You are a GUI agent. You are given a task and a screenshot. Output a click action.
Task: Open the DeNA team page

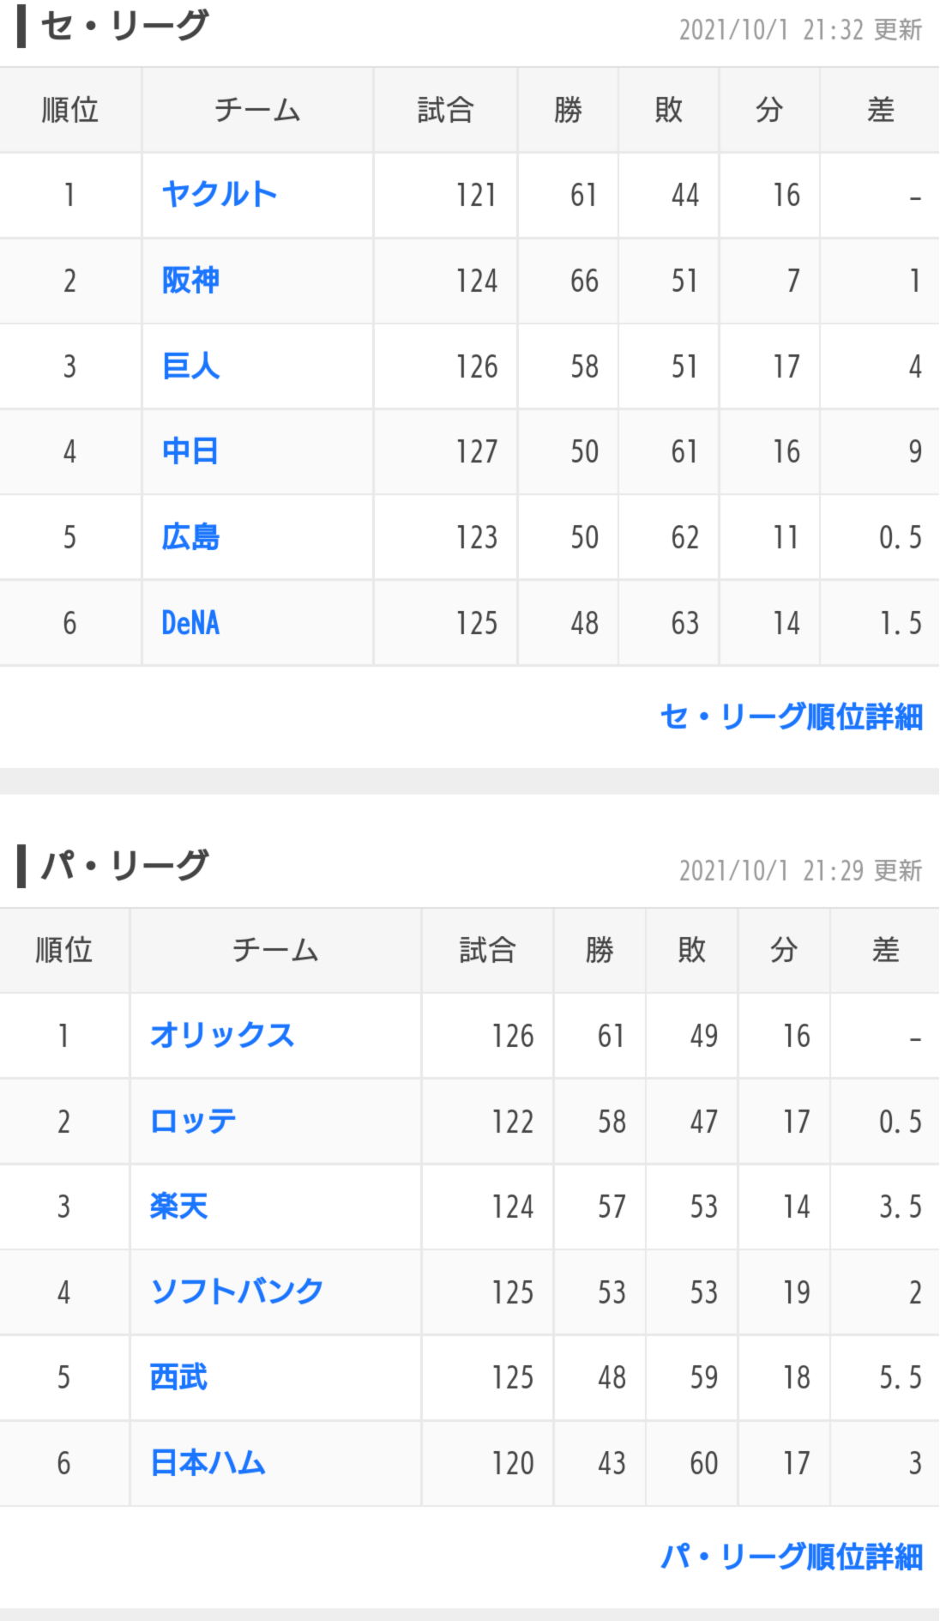click(190, 623)
